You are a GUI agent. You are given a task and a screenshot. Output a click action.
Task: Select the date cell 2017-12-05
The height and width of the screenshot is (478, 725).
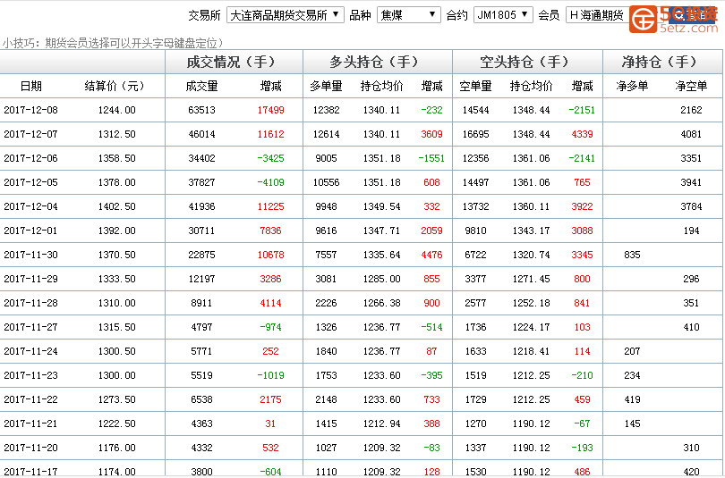[31, 182]
